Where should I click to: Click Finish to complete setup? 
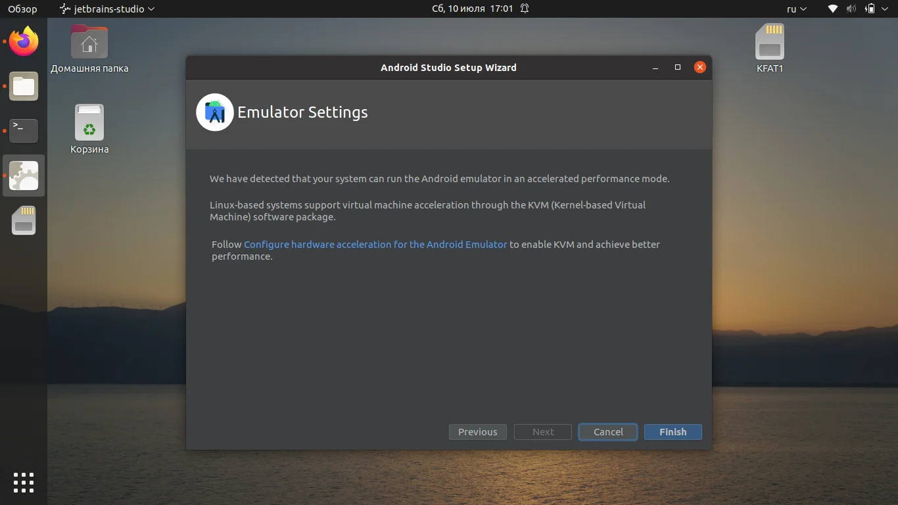pyautogui.click(x=673, y=432)
